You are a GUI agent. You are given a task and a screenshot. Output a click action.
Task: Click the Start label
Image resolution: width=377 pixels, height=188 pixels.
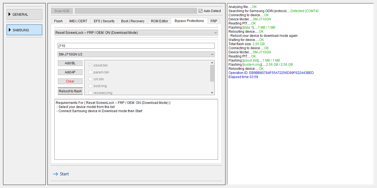pos(64,174)
